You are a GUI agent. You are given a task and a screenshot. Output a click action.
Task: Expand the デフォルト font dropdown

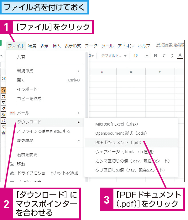click(x=114, y=56)
